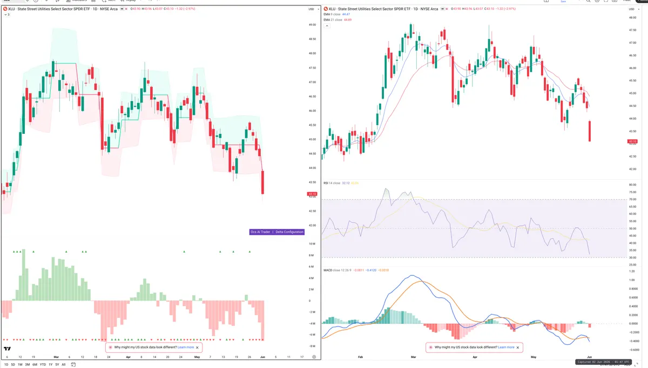This screenshot has width=648, height=368.
Task: Select the YTD time range
Action: (43, 364)
